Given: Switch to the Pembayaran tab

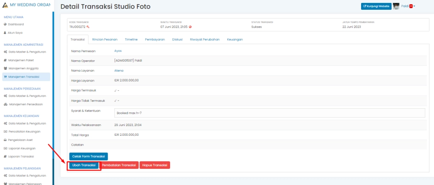Looking at the screenshot, I should (155, 39).
